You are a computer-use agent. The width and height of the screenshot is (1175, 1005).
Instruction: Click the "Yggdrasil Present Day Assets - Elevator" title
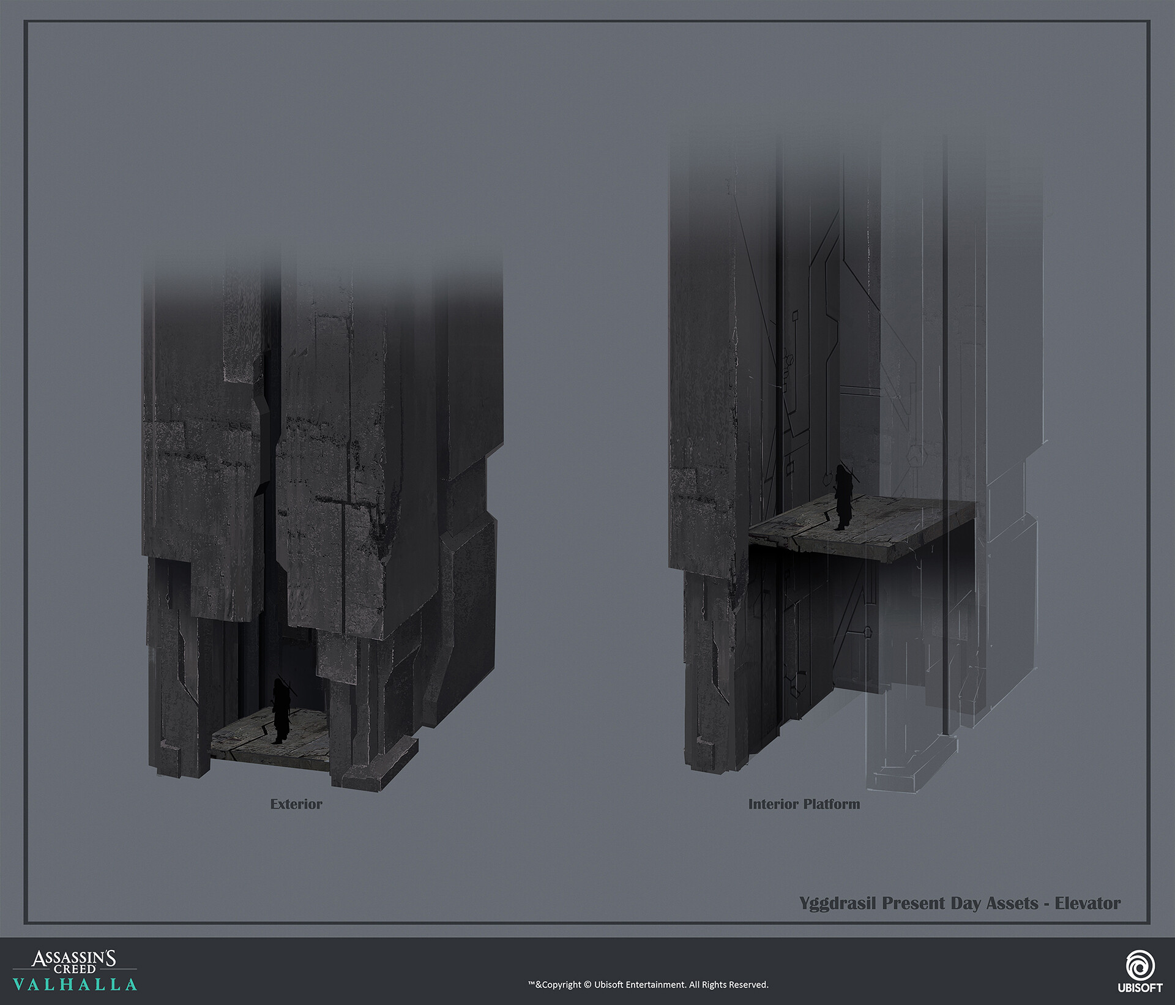click(x=960, y=903)
